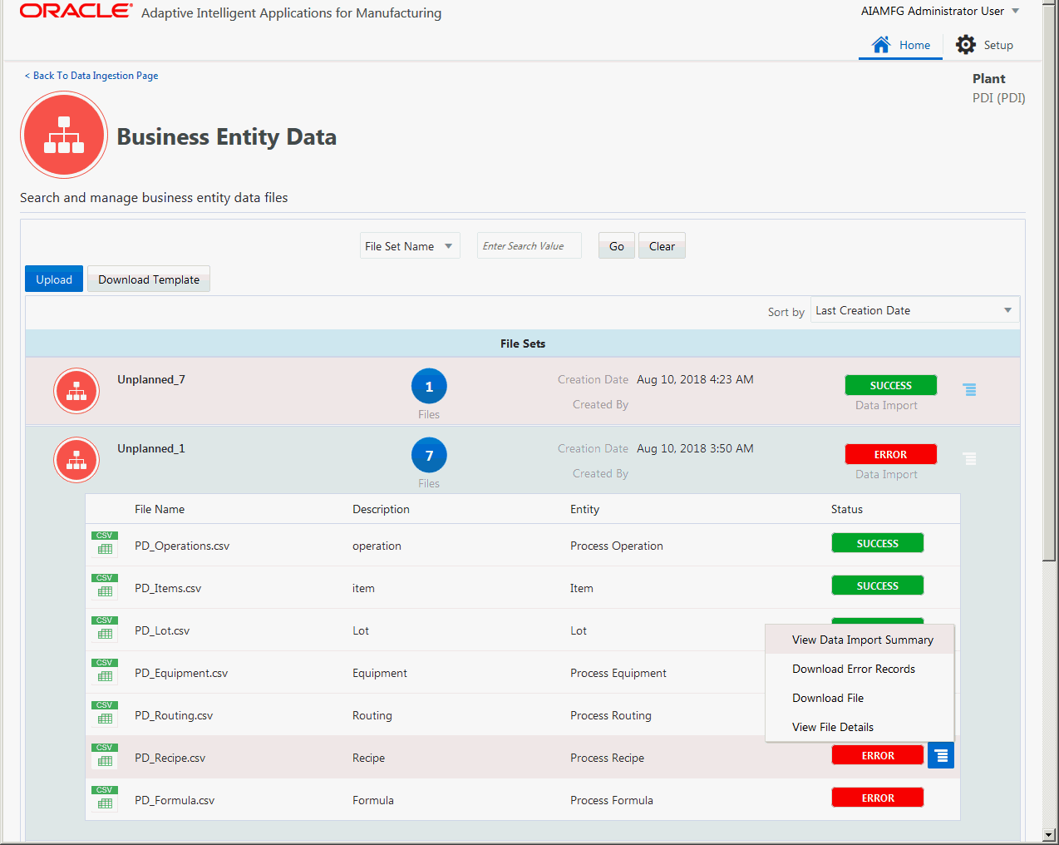Focus the Enter Search Value field
This screenshot has height=845, width=1059.
(x=529, y=245)
